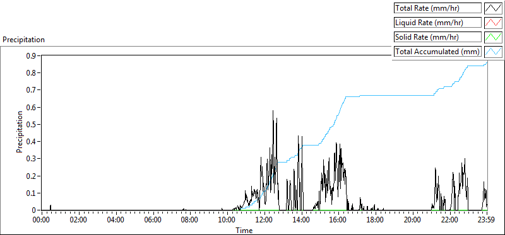
Task: Click the 20:00 time axis tick label
Action: coord(413,220)
